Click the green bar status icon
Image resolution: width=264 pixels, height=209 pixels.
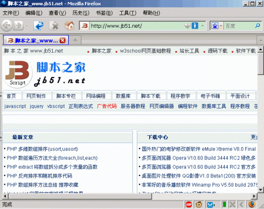click(x=224, y=205)
